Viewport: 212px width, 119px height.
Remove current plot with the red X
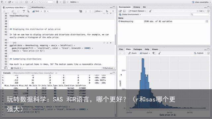coord(153,53)
